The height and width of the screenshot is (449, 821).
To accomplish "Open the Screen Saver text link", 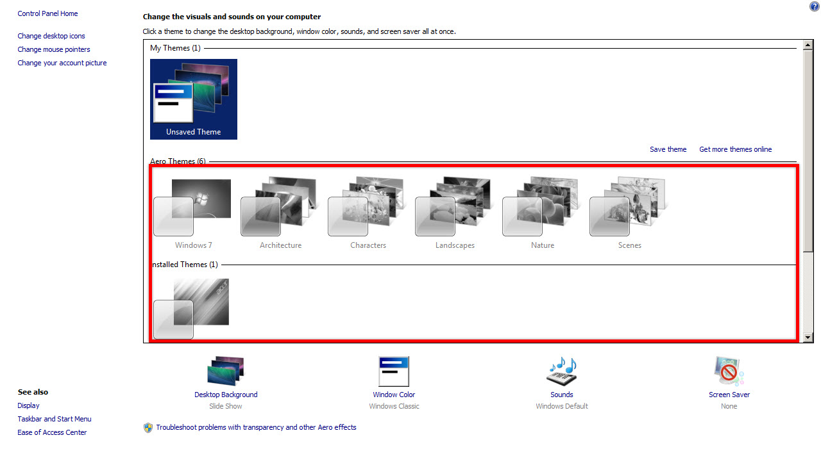I will tap(729, 395).
